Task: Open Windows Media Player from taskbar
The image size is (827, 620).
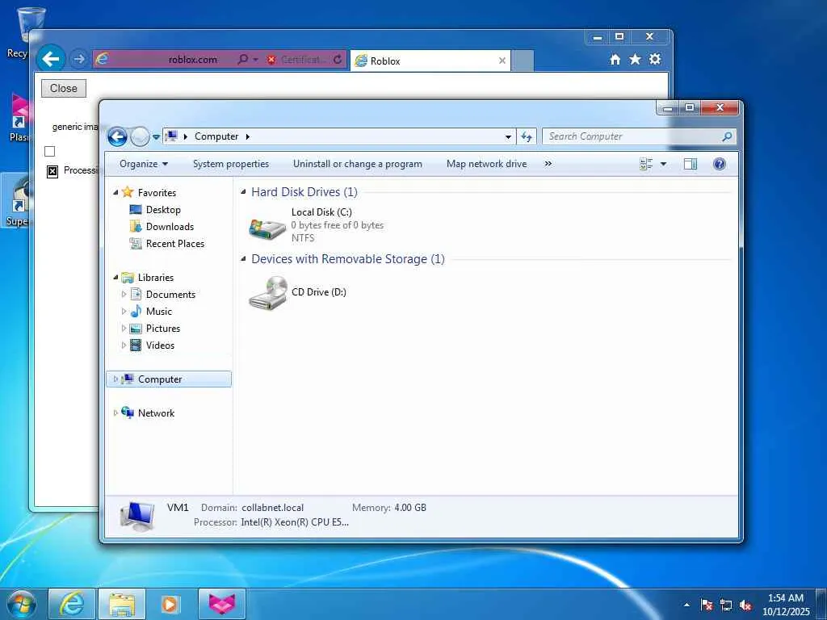Action: pyautogui.click(x=170, y=604)
